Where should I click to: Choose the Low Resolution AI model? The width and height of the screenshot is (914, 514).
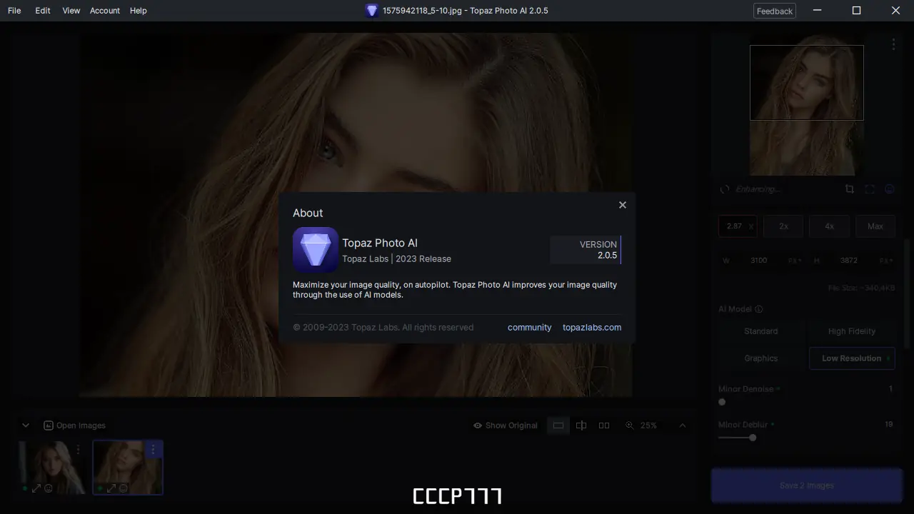pyautogui.click(x=852, y=358)
